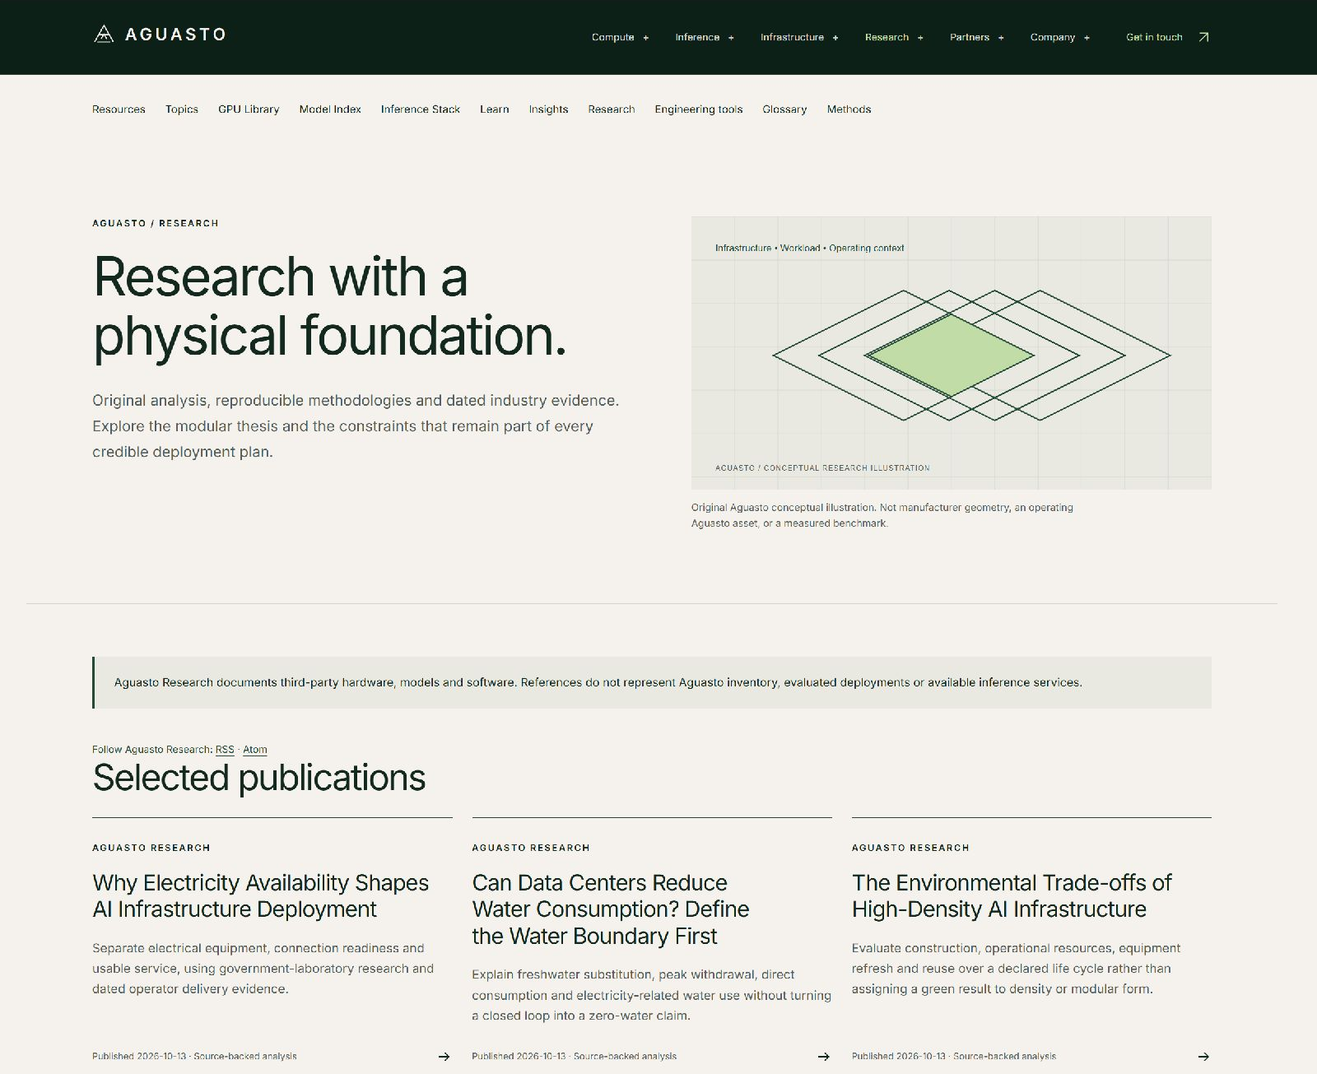The width and height of the screenshot is (1317, 1074).
Task: Click the 'AGUASTO / RESEARCH' breadcrumb text
Action: pyautogui.click(x=156, y=223)
